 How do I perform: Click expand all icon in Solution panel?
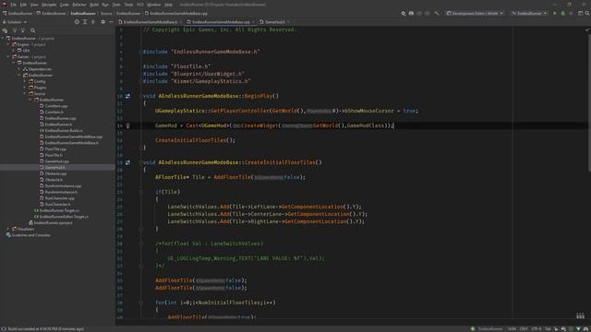pyautogui.click(x=85, y=22)
